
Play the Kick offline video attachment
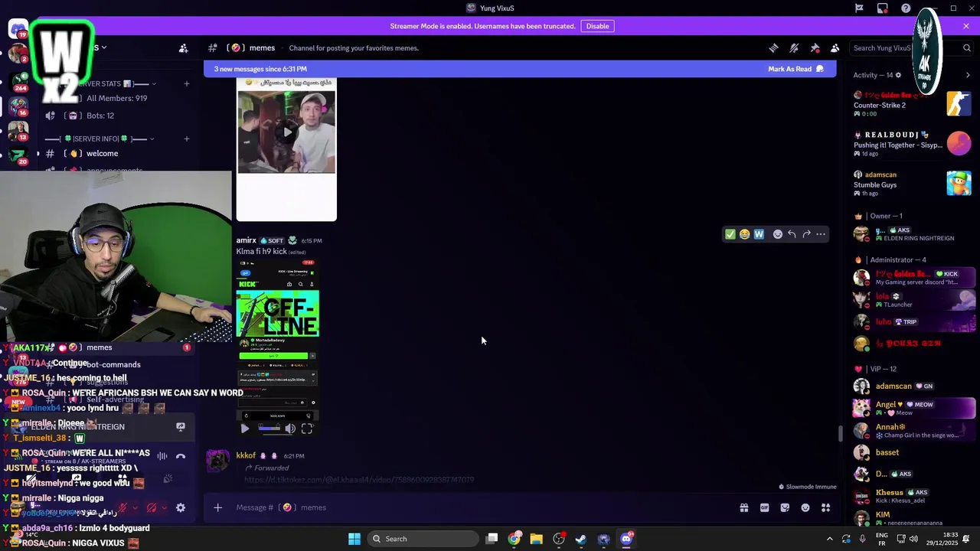(x=244, y=429)
